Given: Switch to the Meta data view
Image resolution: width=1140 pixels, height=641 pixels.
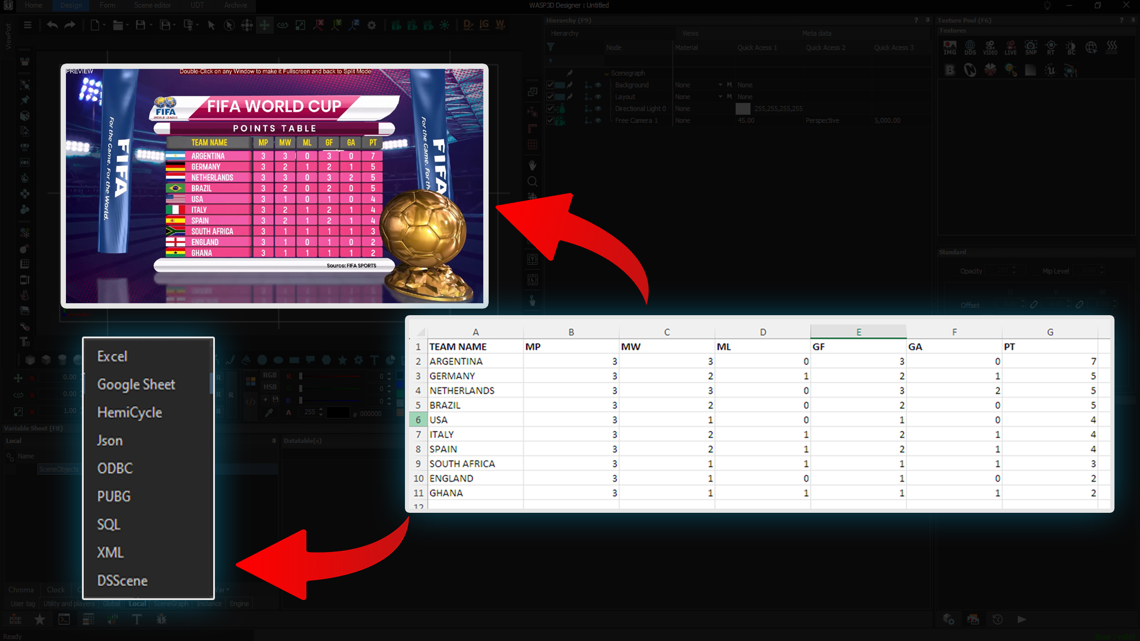Looking at the screenshot, I should click(x=816, y=33).
